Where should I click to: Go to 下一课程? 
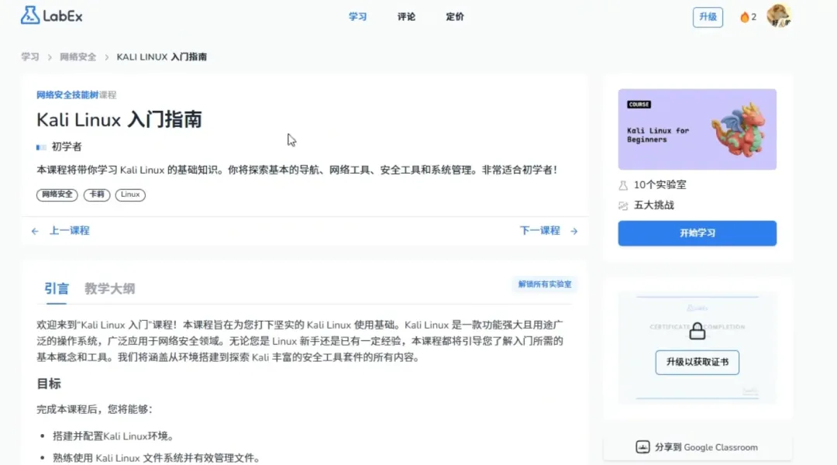pyautogui.click(x=539, y=231)
